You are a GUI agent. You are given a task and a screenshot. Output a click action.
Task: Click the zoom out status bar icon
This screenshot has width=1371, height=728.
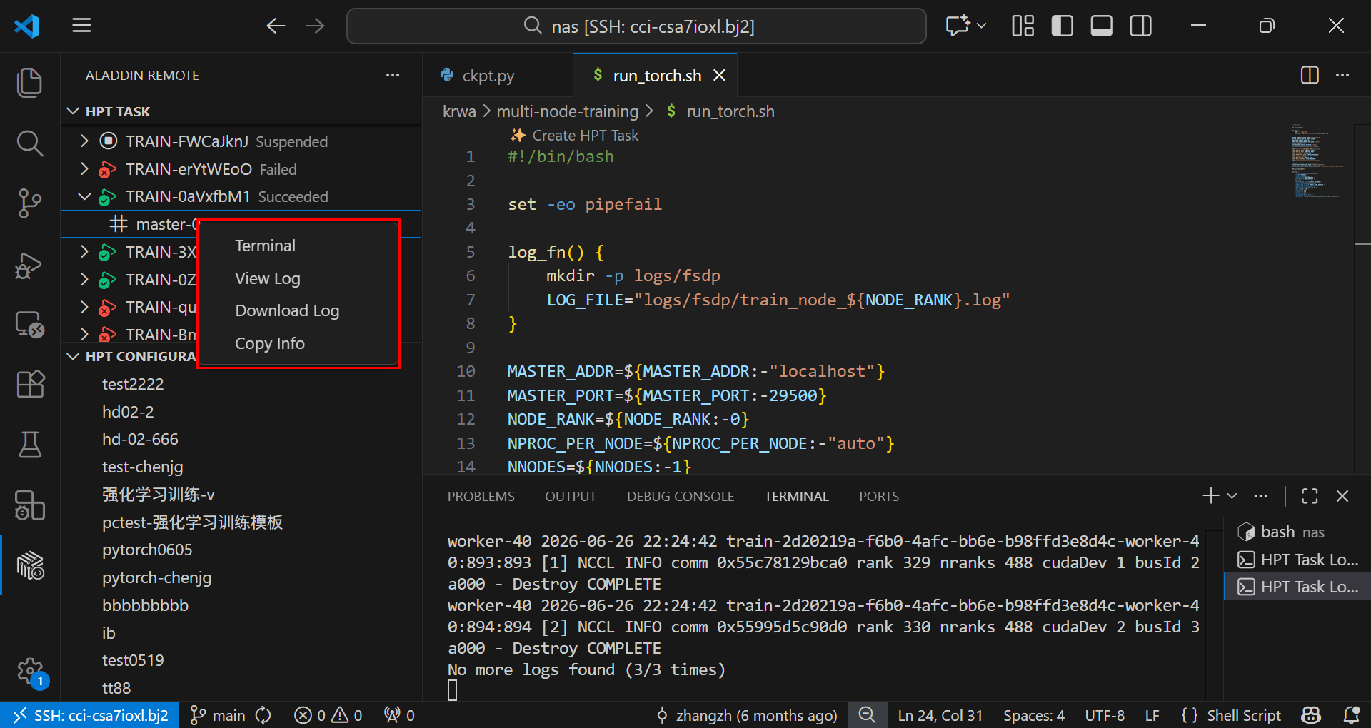[x=867, y=715]
